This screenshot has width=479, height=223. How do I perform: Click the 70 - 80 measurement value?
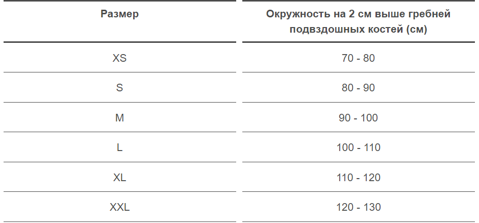tap(358, 58)
